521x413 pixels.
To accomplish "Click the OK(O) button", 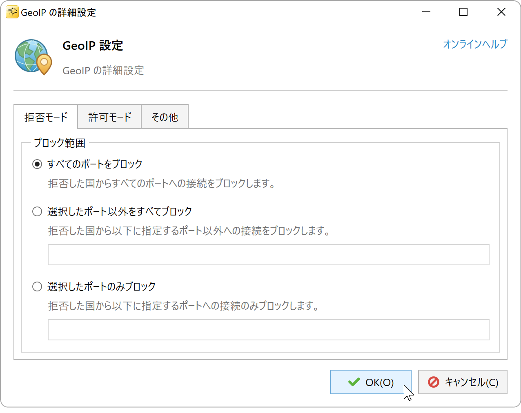I will click(371, 382).
